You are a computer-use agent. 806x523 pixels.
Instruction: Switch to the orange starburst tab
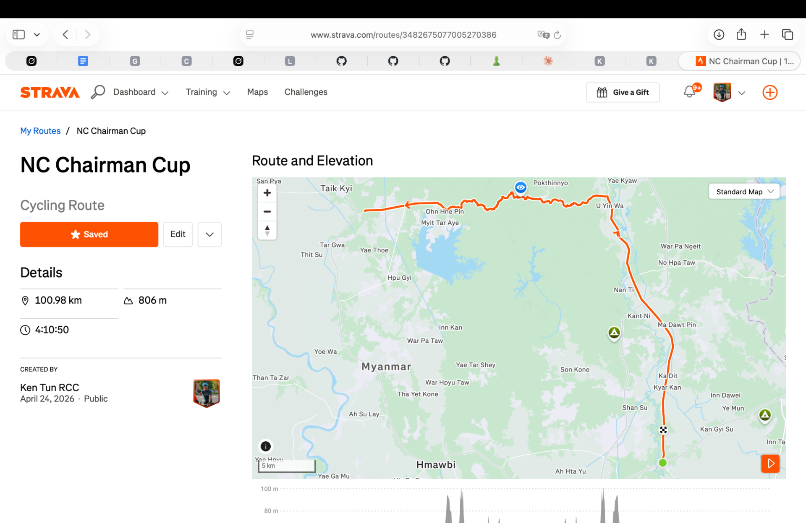click(x=548, y=61)
